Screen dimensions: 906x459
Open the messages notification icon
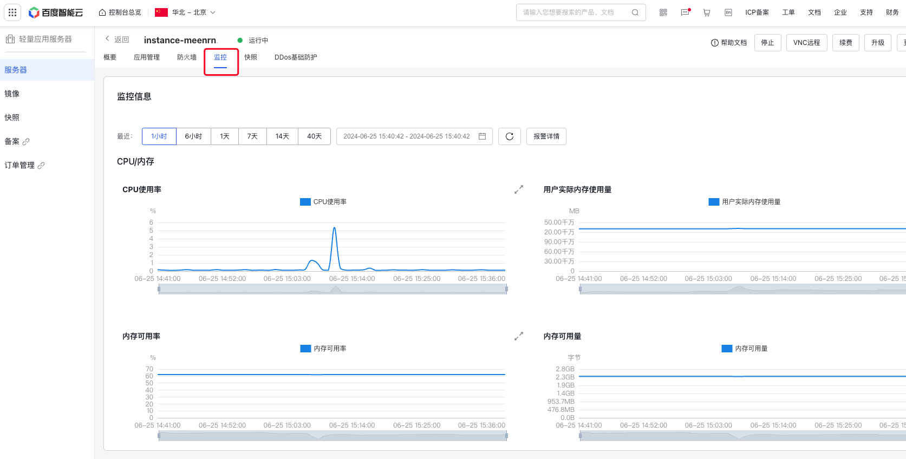coord(685,12)
